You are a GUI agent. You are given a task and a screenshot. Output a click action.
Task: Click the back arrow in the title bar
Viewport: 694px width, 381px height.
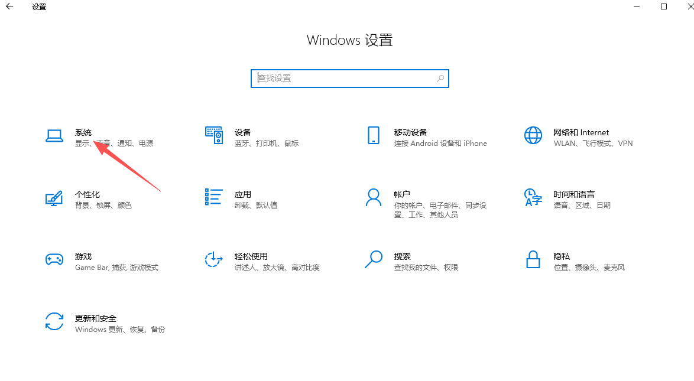8,6
